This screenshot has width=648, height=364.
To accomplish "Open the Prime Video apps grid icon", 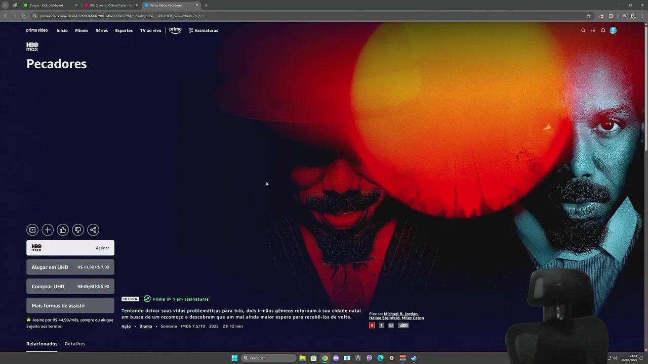I will point(593,30).
